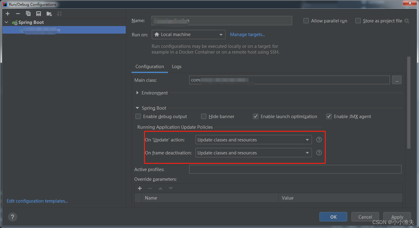419x228 pixels.
Task: Open Edit configuration templates link
Action: [x=37, y=201]
